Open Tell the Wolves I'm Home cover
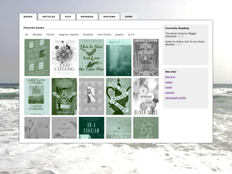 tap(119, 97)
